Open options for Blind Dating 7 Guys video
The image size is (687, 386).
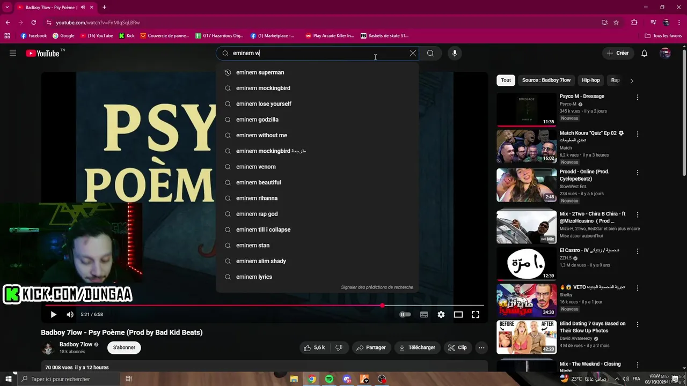638,324
